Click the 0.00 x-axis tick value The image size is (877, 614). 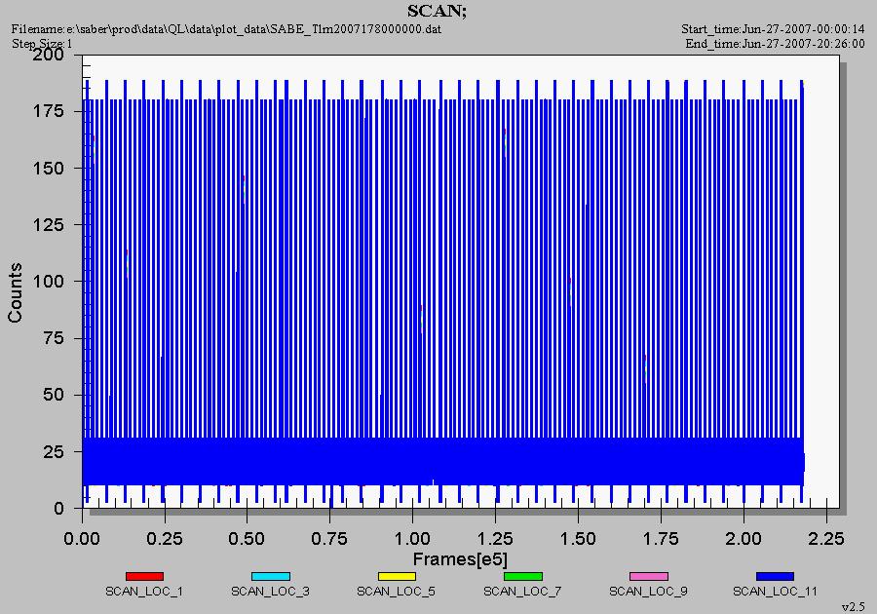click(82, 539)
